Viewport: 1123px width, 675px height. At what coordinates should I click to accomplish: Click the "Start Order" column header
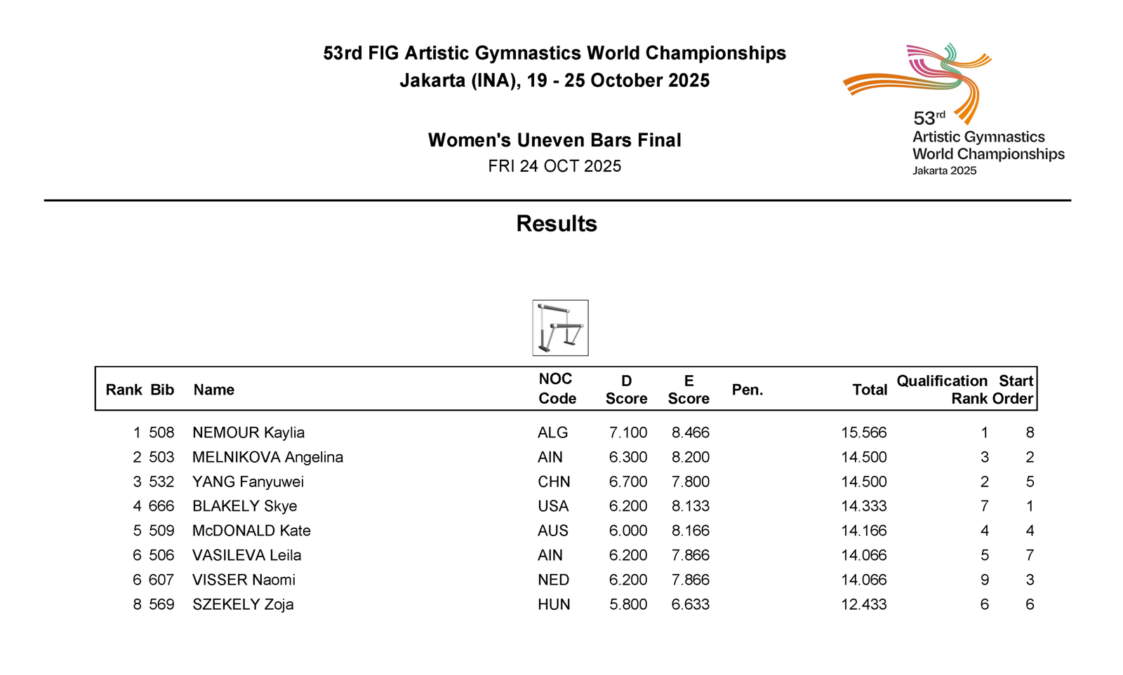(x=1014, y=390)
